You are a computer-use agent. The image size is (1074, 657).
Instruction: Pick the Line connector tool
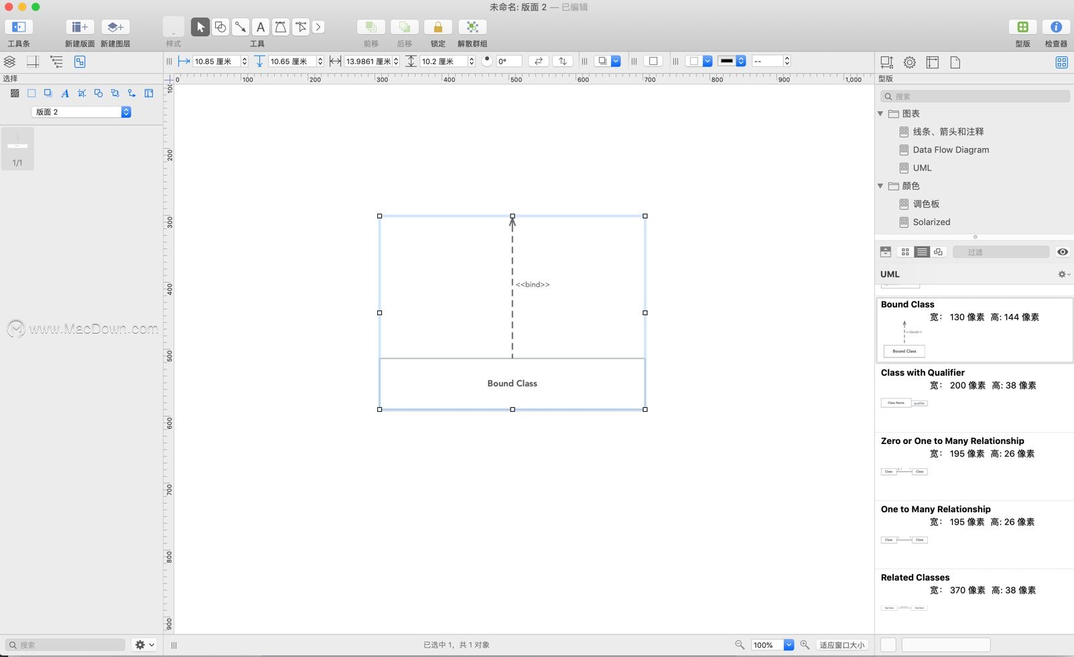pyautogui.click(x=241, y=27)
